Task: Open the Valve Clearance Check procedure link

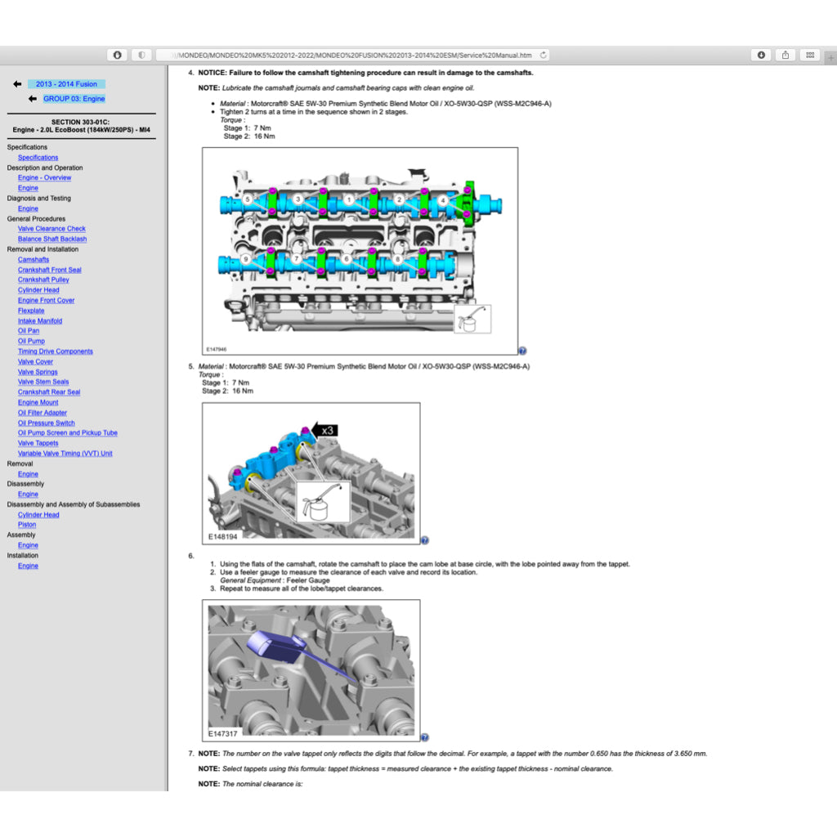Action: pyautogui.click(x=51, y=229)
